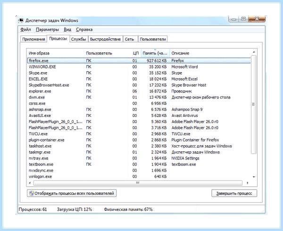Select FlashPlayerPlugin row using 3 716 КБ
Image resolution: width=283 pixels, height=231 pixels.
click(139, 128)
